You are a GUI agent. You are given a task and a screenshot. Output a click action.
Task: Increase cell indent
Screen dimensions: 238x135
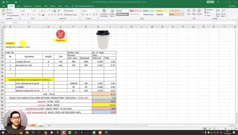[61, 15]
